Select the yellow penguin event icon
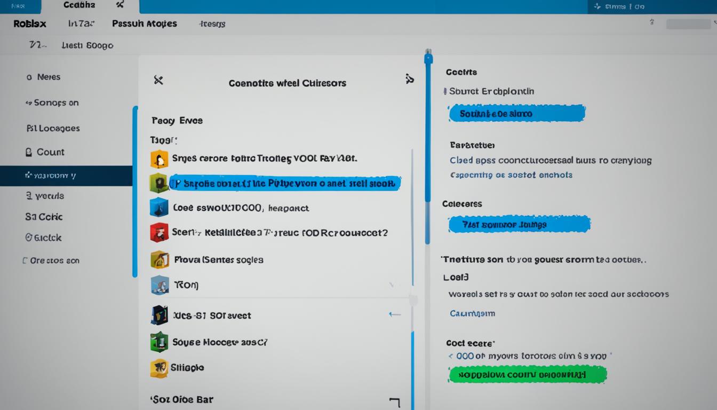This screenshot has height=410, width=717. 158,158
